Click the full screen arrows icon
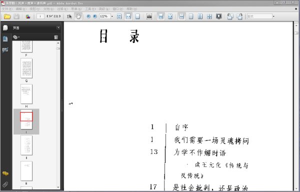Viewport: 300px width, 192px height. tap(170, 16)
